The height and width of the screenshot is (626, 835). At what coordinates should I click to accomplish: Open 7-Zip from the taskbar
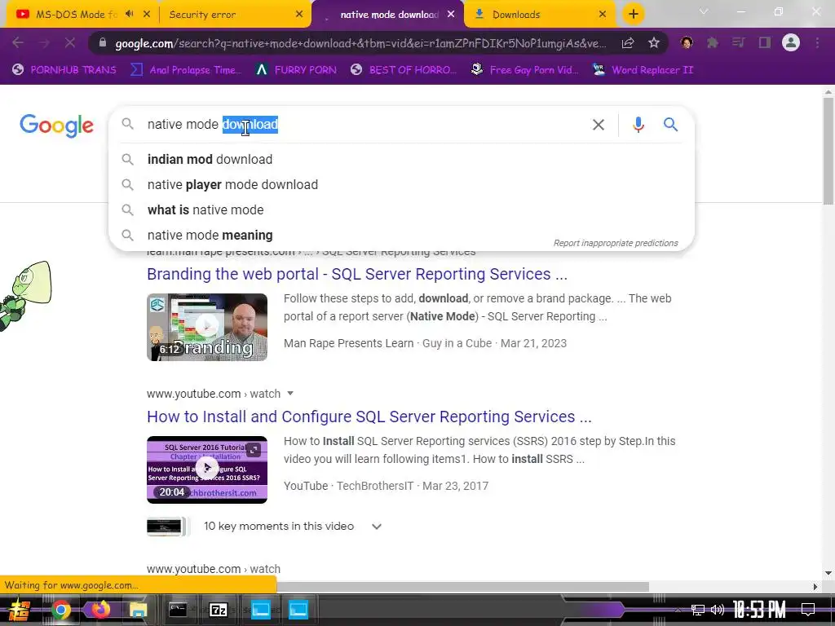[219, 610]
